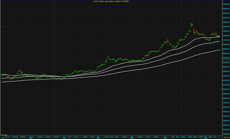
Task: Select the 59000.00 price axis label
Action: pos(226,4)
